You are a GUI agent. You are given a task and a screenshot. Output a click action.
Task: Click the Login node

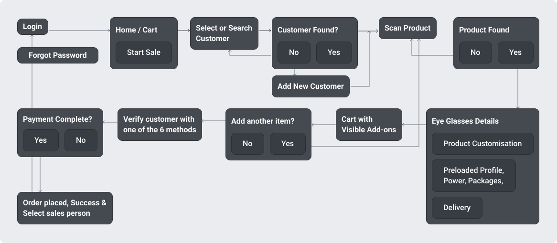tap(32, 27)
